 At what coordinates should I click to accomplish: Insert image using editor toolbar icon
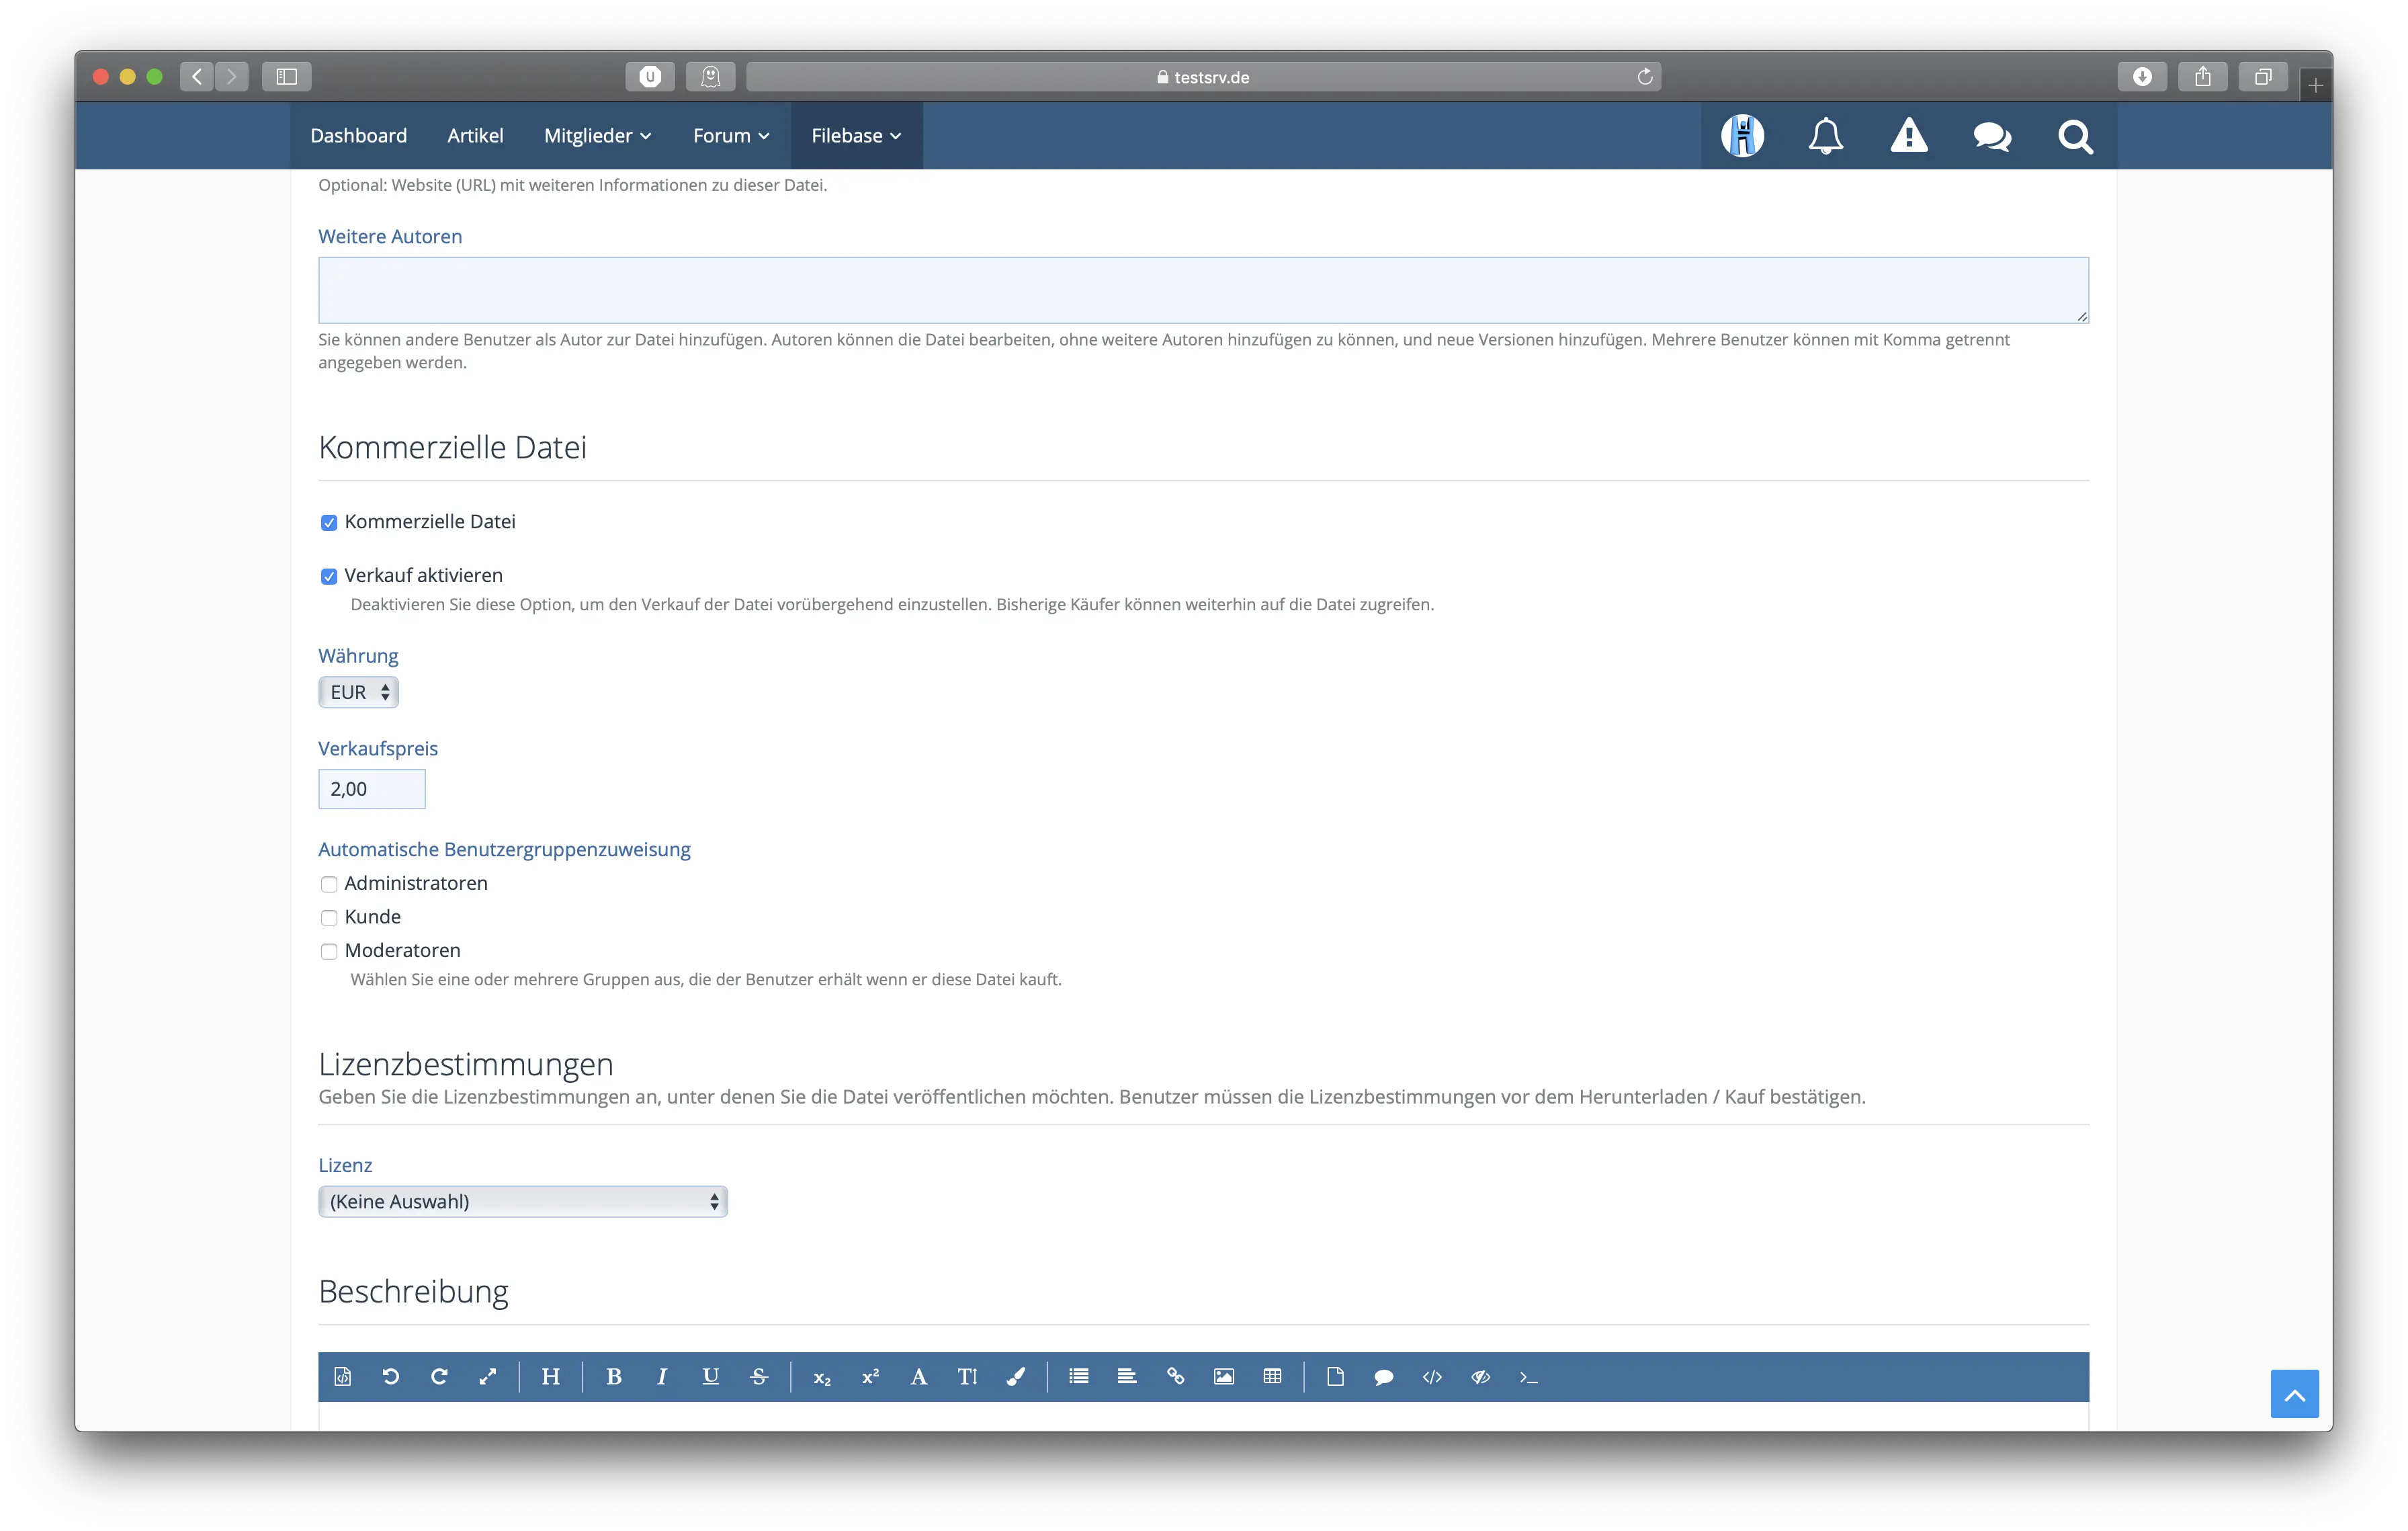tap(1223, 1377)
